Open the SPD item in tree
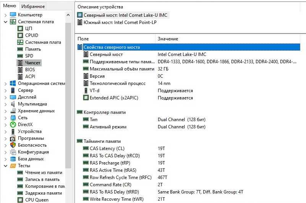Screen dimensions: 306x203 [x=29, y=56]
